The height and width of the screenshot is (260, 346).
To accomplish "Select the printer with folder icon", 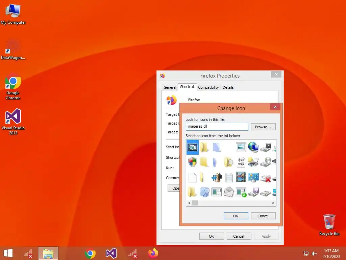I will coord(253,162).
